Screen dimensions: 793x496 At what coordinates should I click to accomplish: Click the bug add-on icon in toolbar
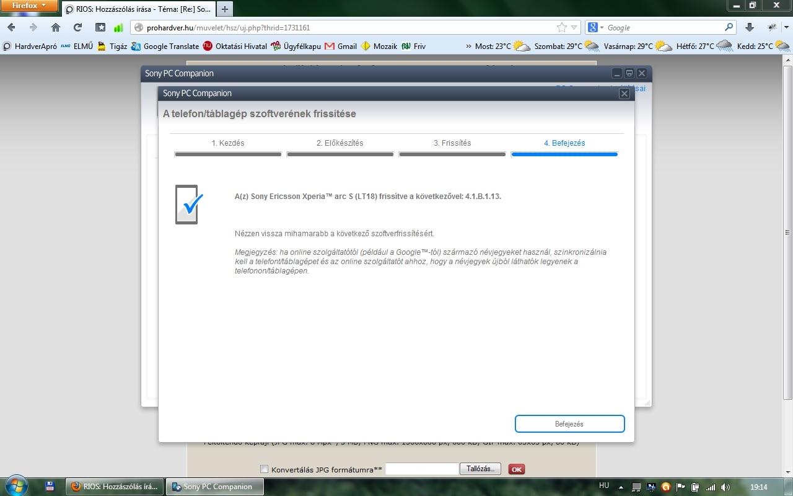tap(773, 27)
